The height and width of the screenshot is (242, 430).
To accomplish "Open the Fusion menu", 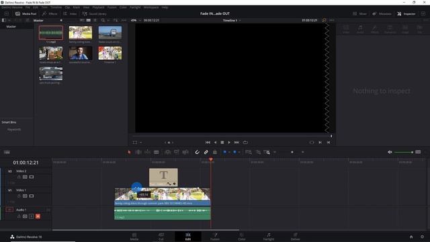I will pos(112,7).
